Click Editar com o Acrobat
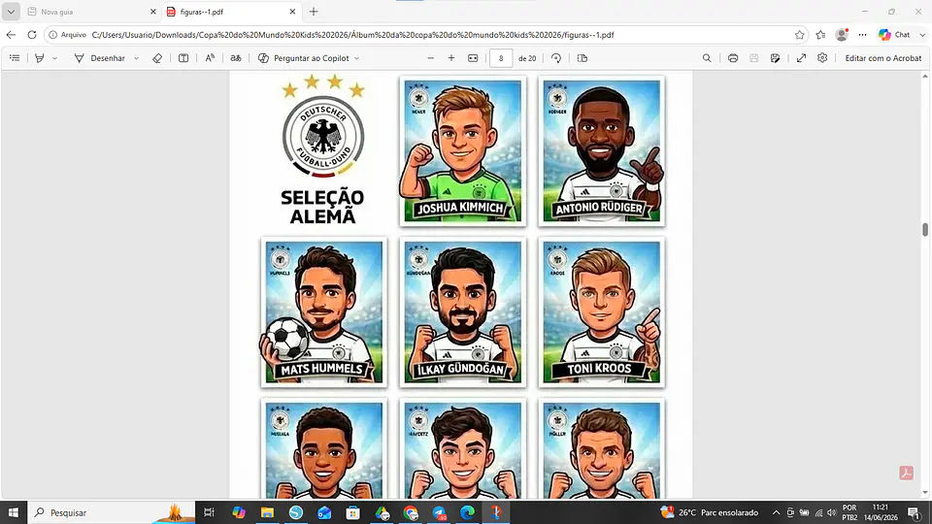Viewport: 932px width, 524px height. [883, 58]
